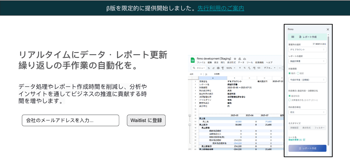The width and height of the screenshot is (350, 162).
Task: Choose the 決算書表示名 radio option
Action: click(289, 100)
